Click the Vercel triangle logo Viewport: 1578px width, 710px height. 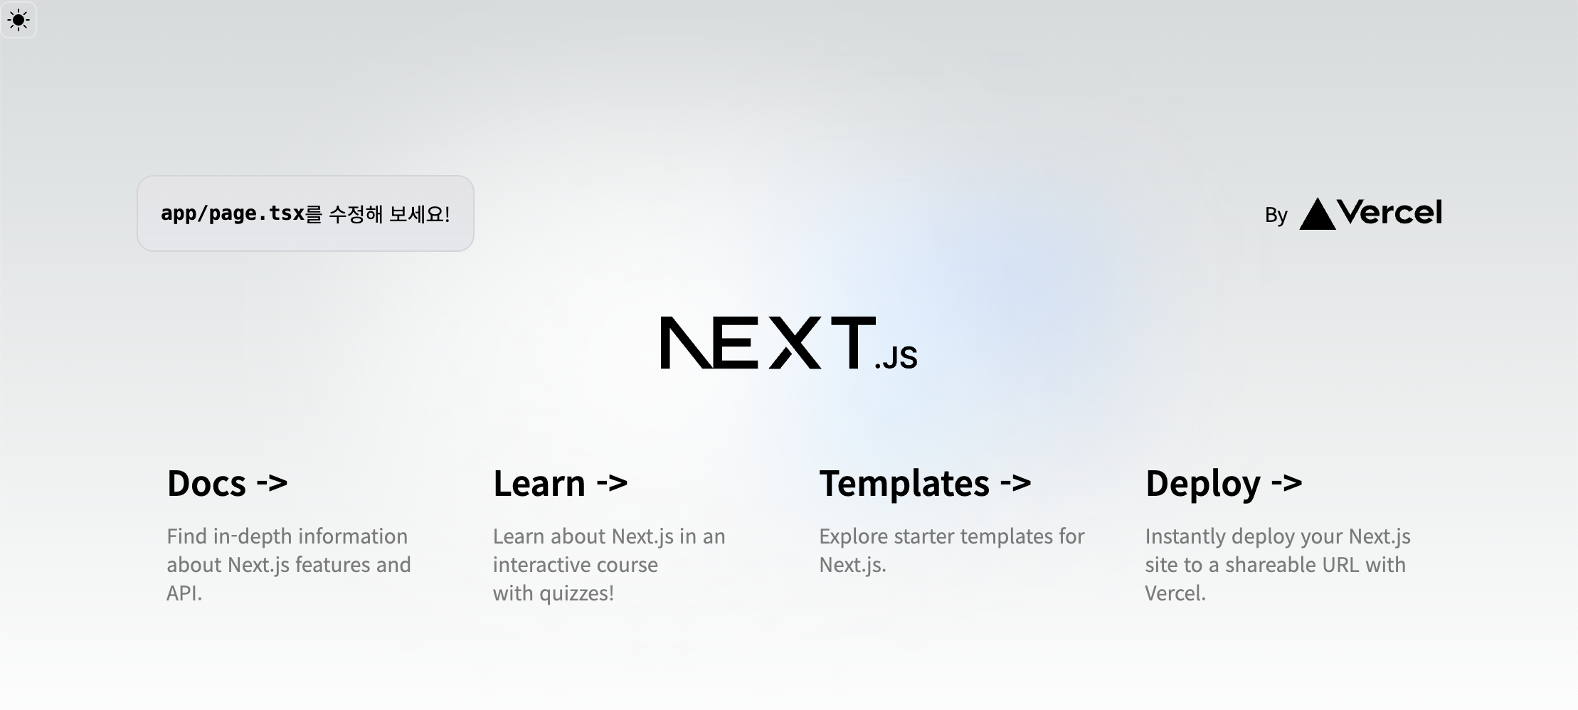[x=1317, y=213]
